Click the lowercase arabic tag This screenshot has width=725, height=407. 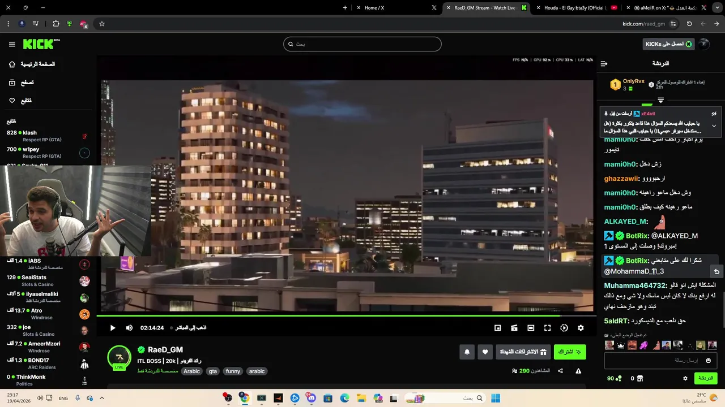(x=257, y=371)
